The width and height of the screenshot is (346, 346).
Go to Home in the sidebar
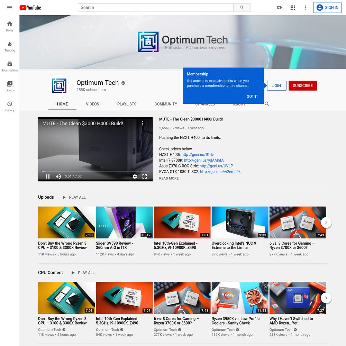click(9, 27)
